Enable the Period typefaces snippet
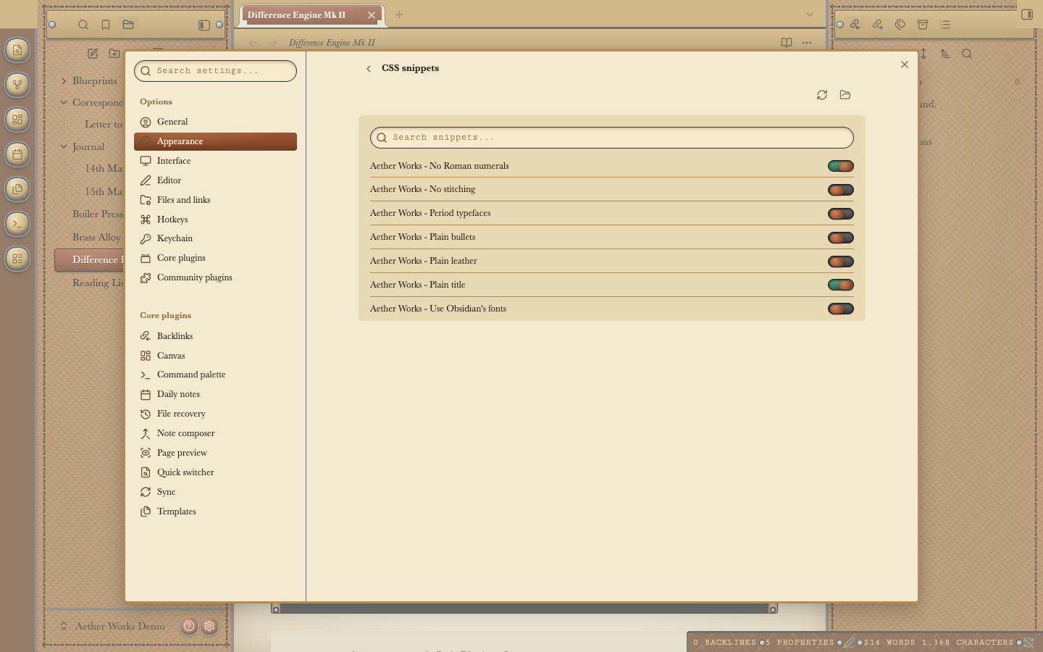 (841, 214)
